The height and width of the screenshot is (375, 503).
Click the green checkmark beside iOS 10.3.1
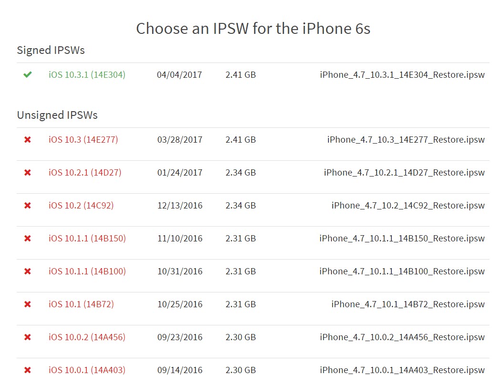(x=27, y=75)
